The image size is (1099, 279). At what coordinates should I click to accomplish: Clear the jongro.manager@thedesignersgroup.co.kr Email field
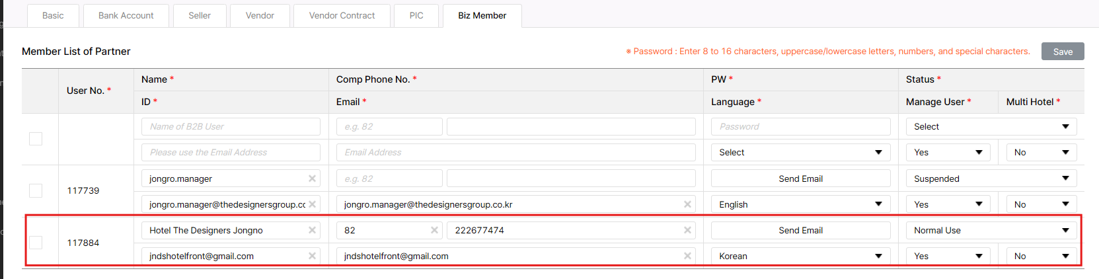pyautogui.click(x=687, y=204)
